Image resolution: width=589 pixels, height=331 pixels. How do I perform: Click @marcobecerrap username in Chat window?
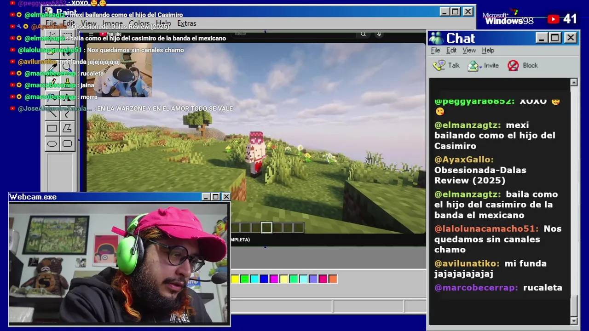coord(476,287)
